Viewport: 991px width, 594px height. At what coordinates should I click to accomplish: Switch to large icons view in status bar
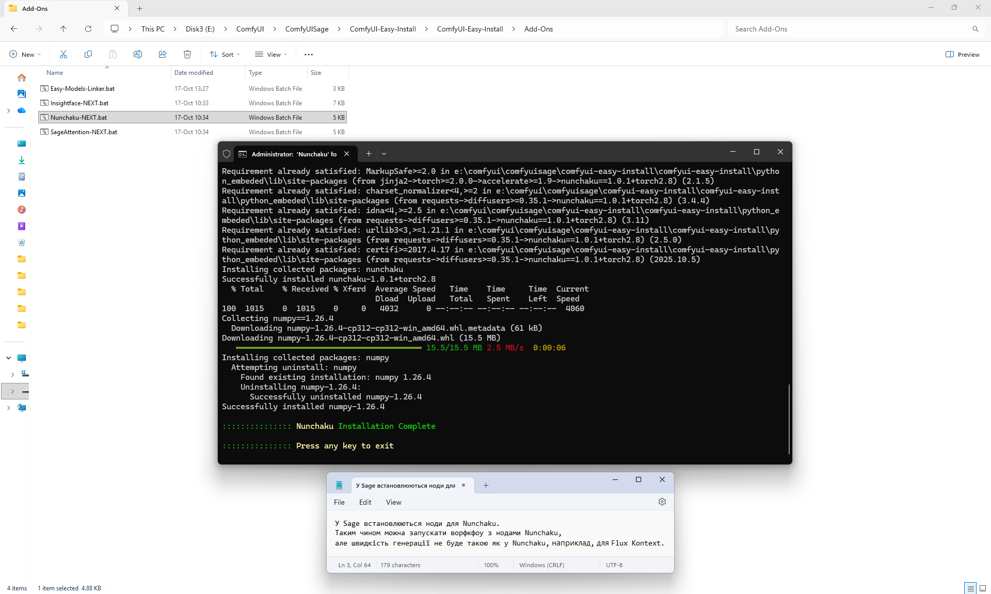pos(983,588)
